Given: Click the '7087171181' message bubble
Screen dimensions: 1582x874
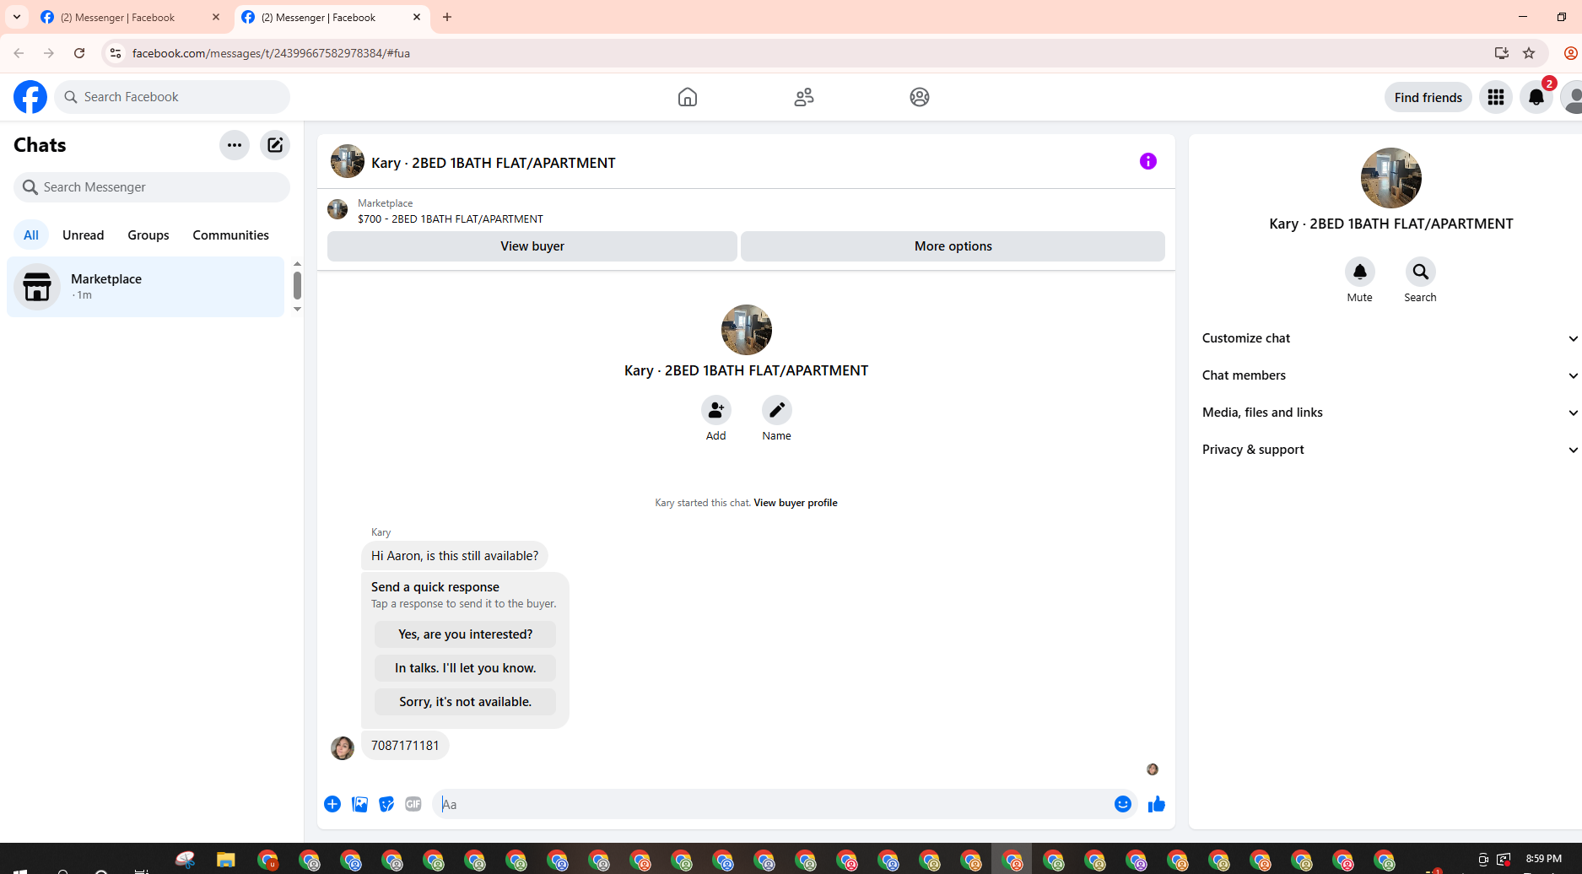Looking at the screenshot, I should coord(405,746).
